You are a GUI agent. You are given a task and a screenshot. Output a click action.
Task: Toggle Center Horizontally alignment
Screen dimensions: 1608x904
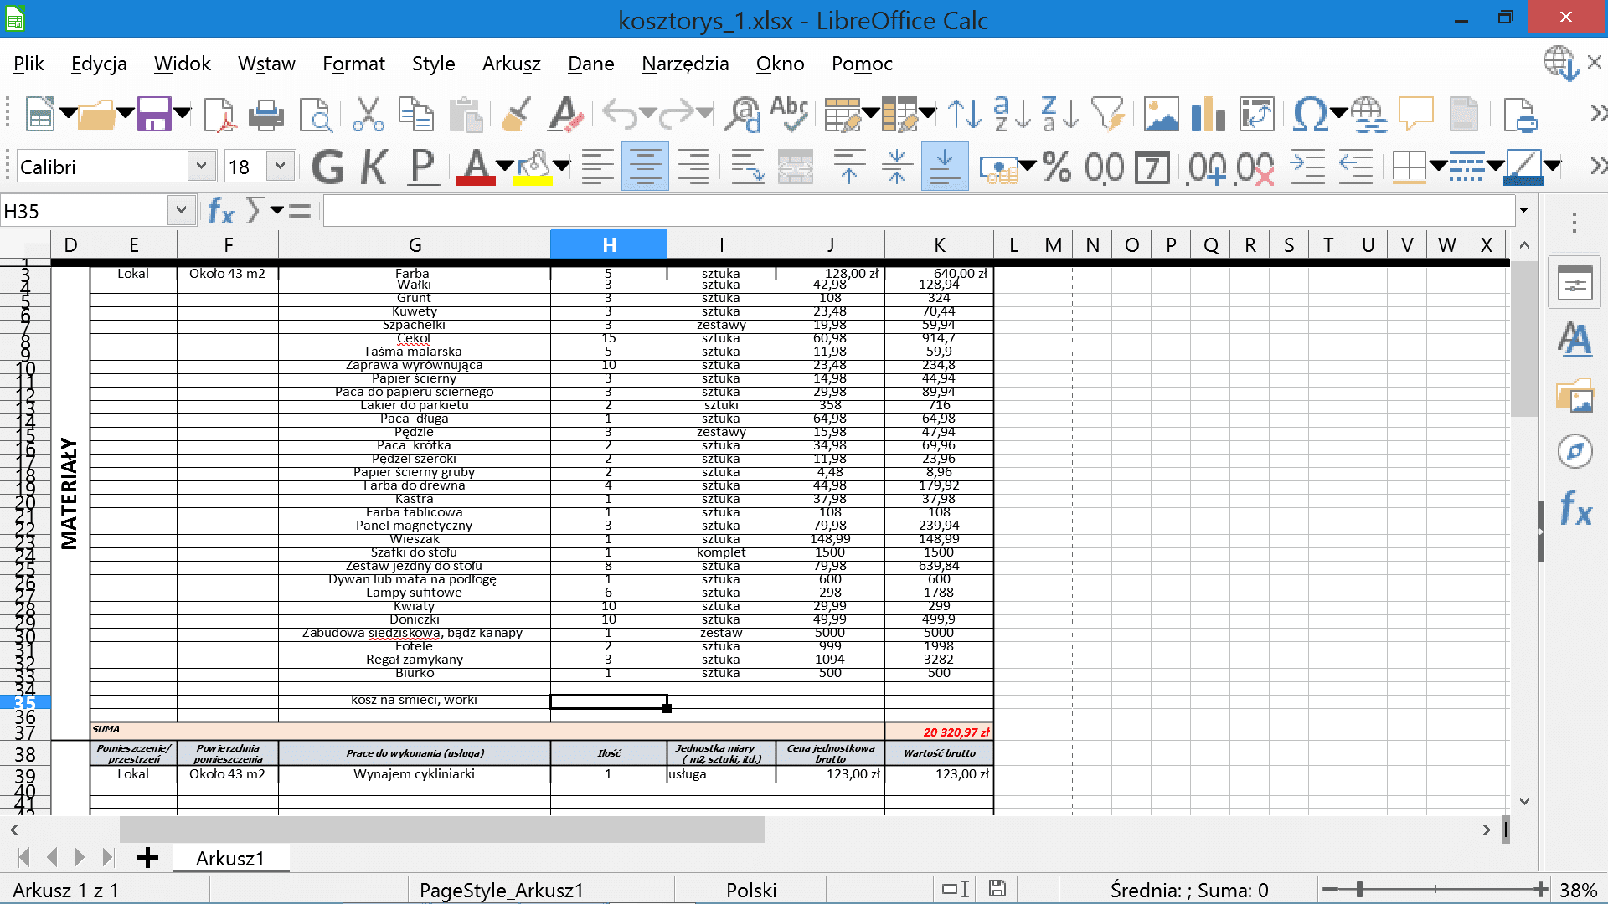click(645, 167)
